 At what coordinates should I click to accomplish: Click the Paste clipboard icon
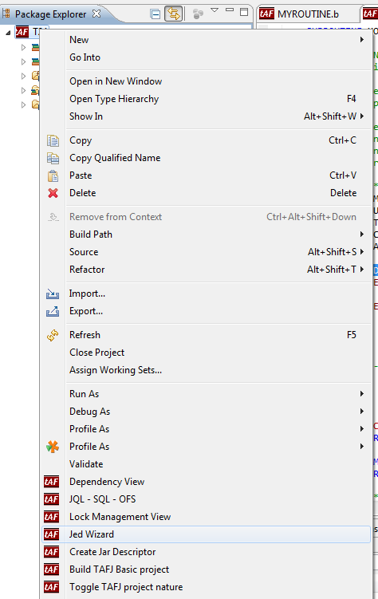pos(53,175)
